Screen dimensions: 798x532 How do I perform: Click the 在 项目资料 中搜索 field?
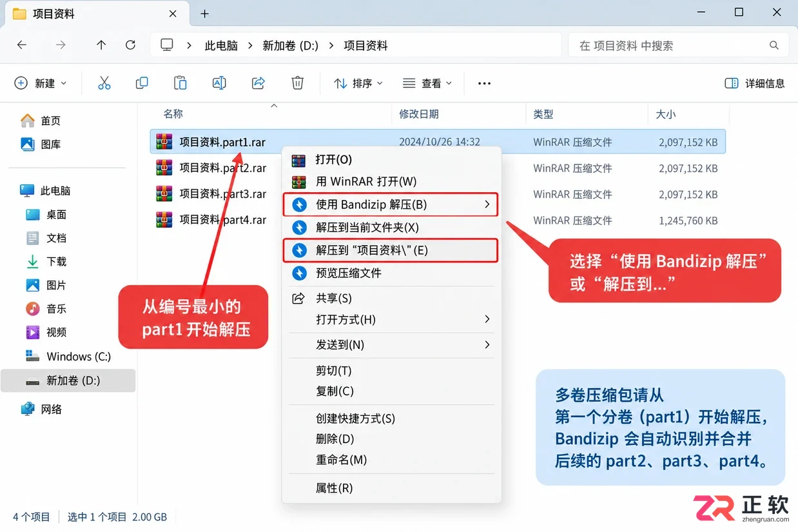[678, 45]
